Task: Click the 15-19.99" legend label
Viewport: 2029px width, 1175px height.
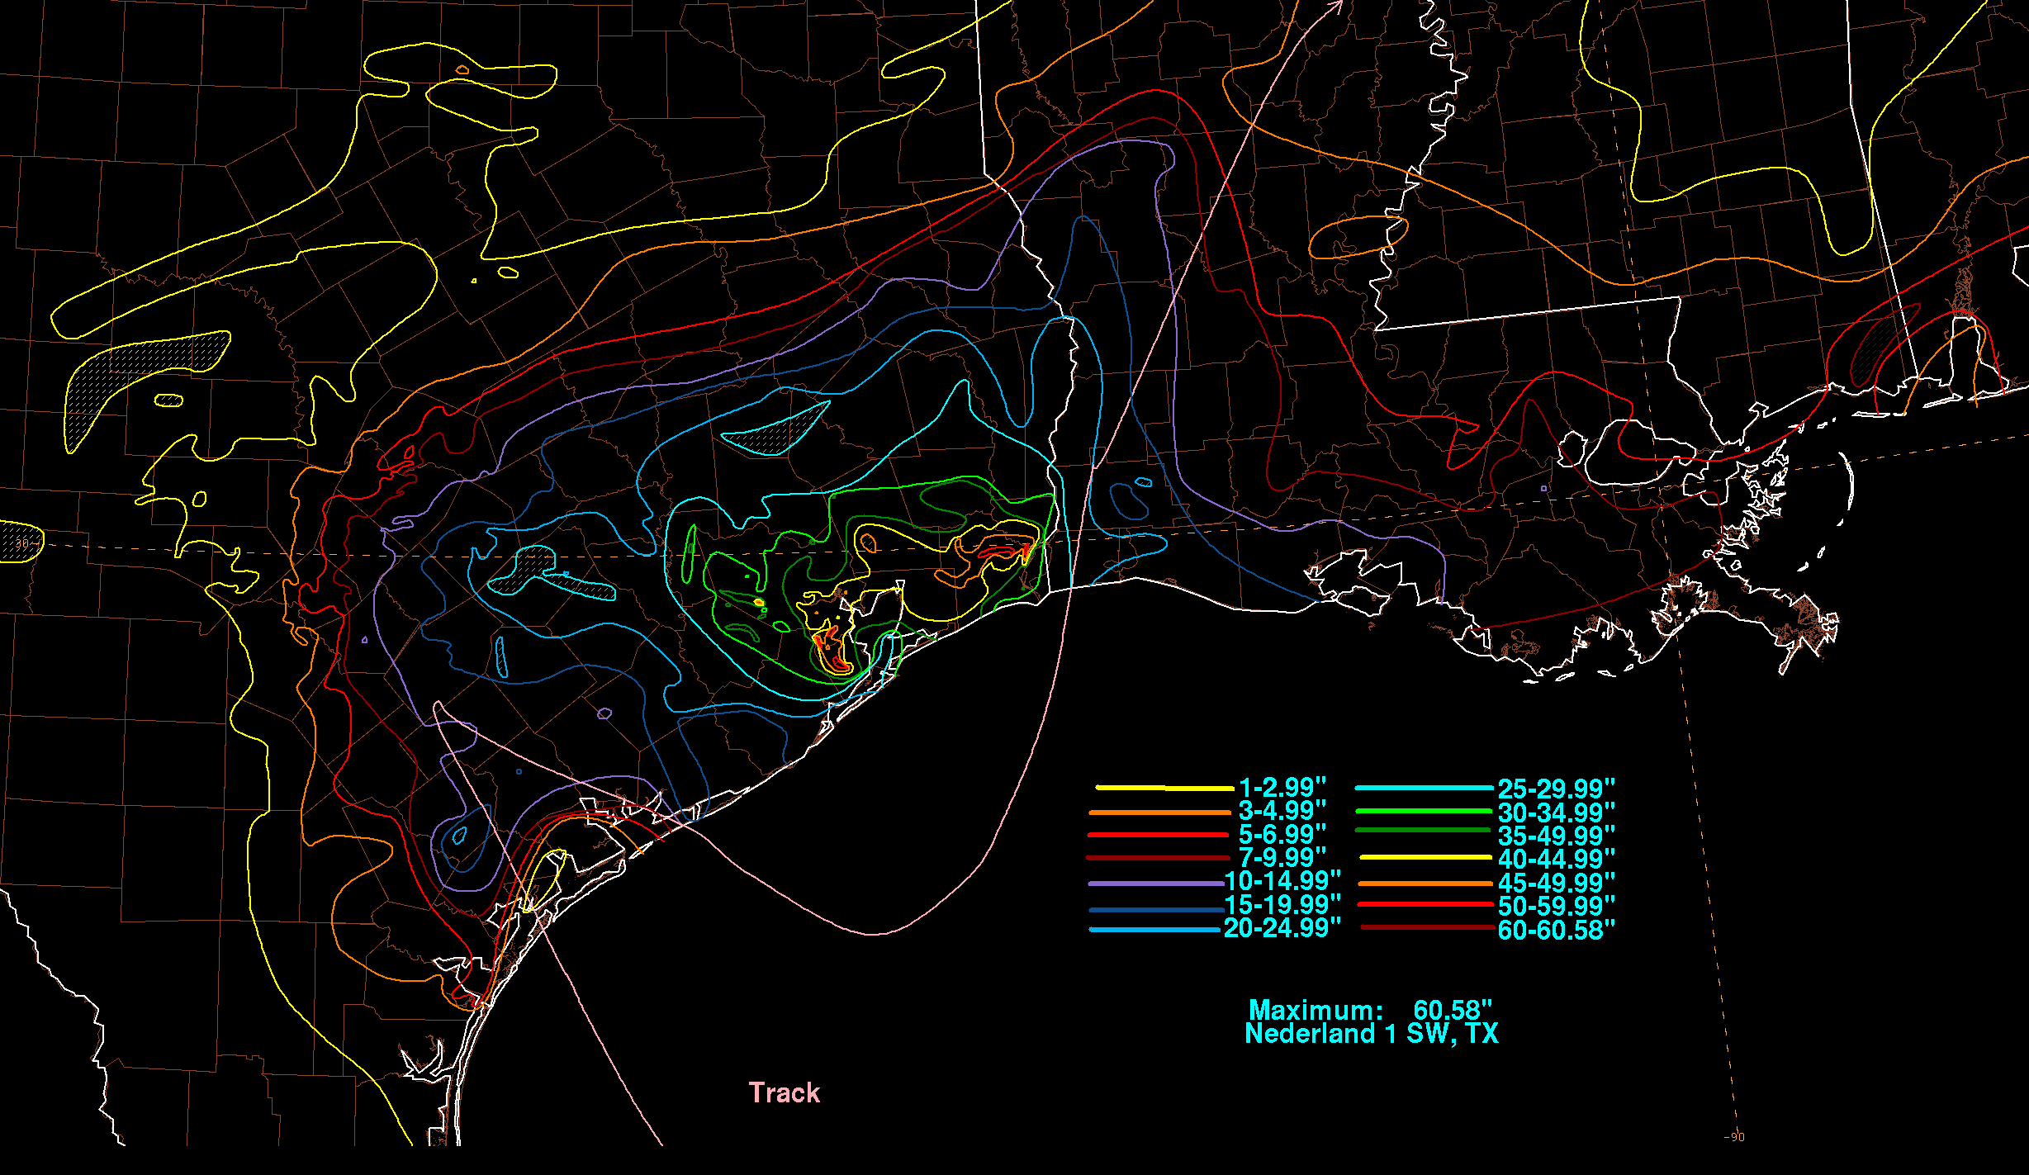Action: point(1282,904)
